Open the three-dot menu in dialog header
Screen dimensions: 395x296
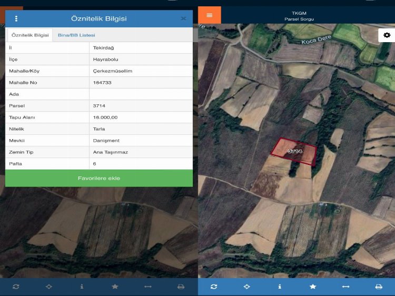tap(16, 18)
